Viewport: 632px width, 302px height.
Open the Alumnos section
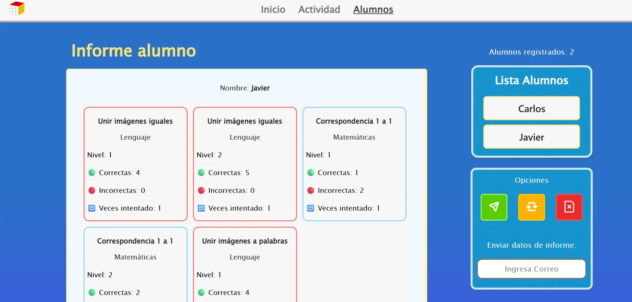pos(373,9)
